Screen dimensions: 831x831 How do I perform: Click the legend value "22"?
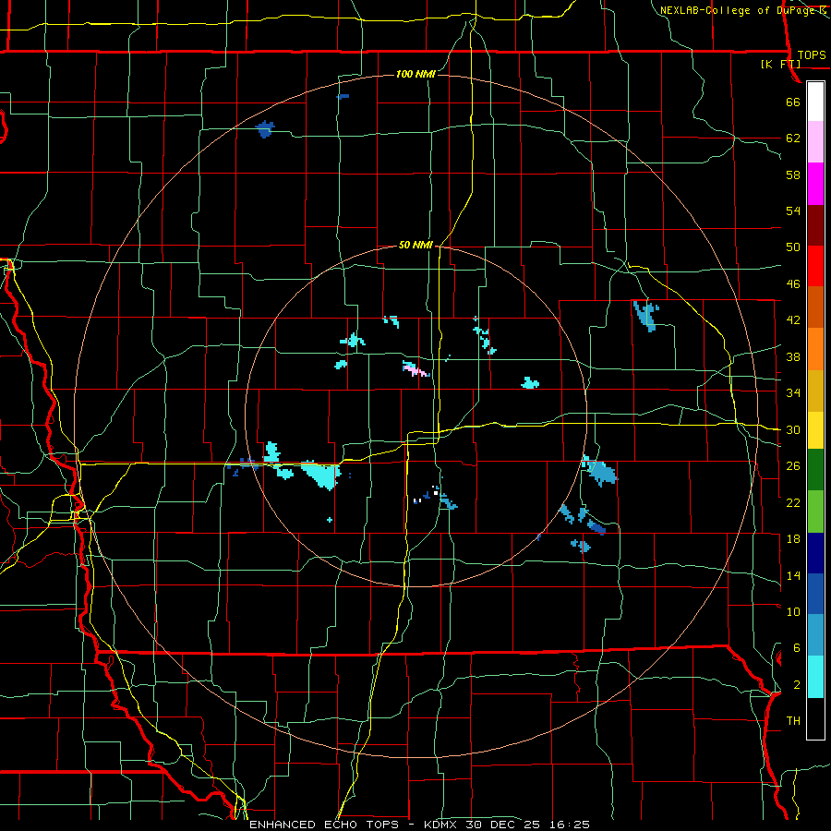(793, 502)
